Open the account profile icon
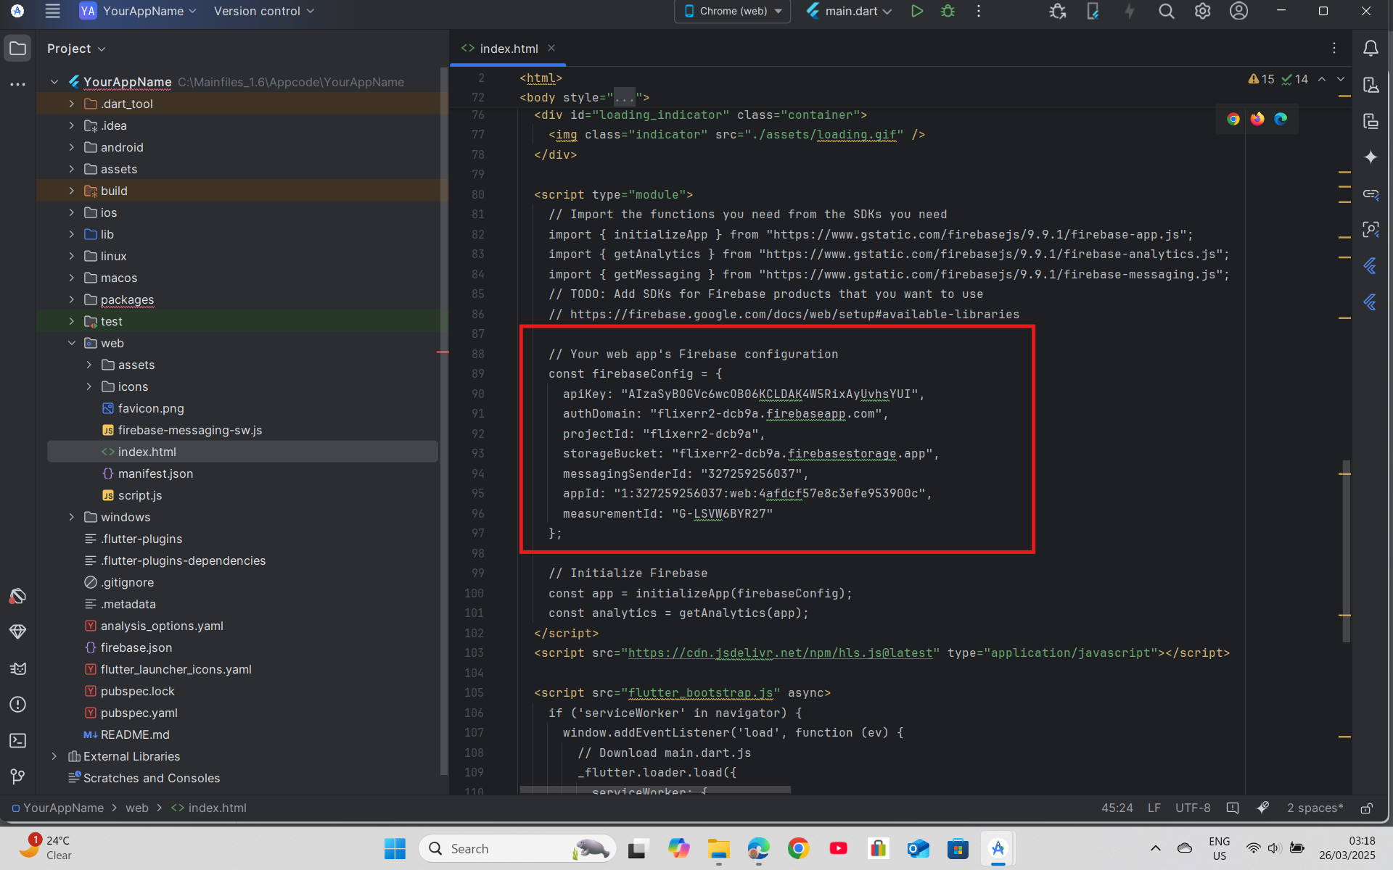Viewport: 1393px width, 870px height. pyautogui.click(x=1238, y=11)
